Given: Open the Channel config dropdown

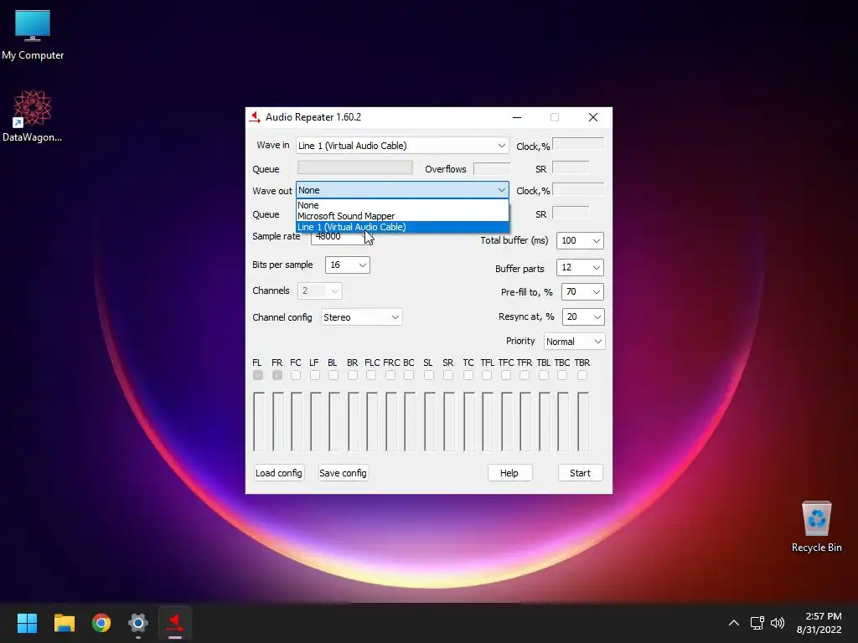Looking at the screenshot, I should point(395,317).
